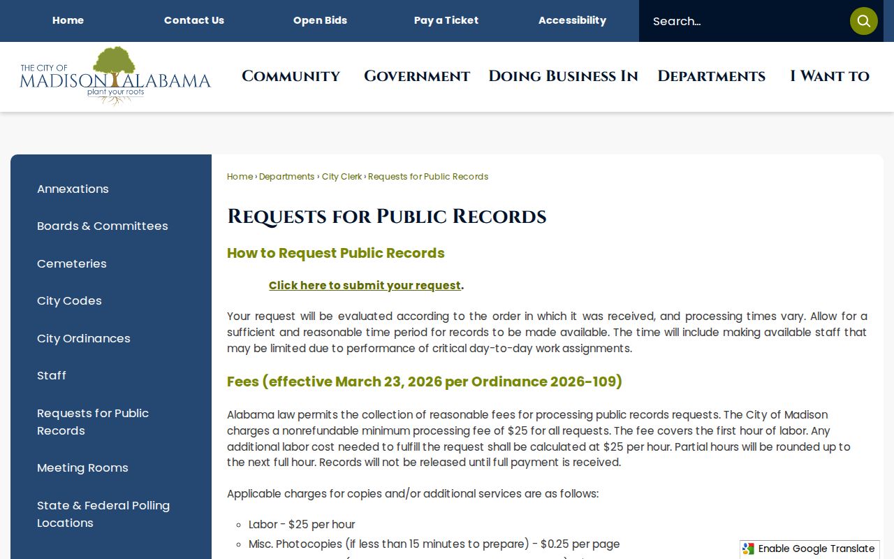Open the I Want To menu

point(830,76)
